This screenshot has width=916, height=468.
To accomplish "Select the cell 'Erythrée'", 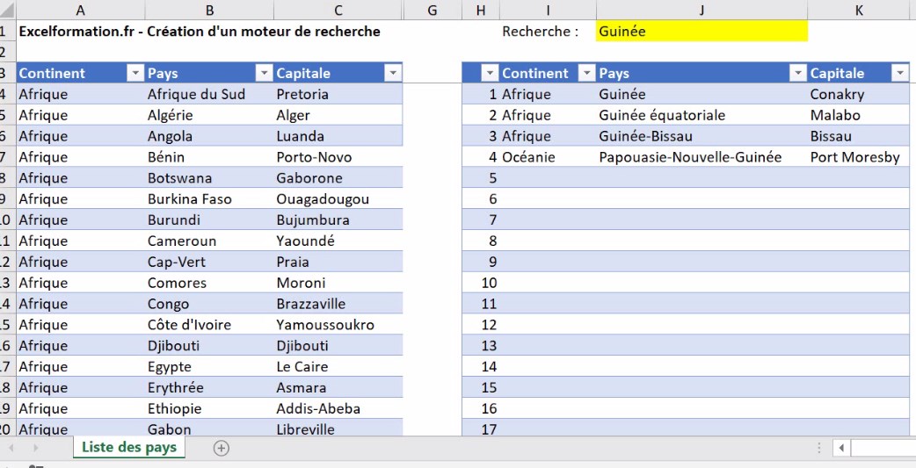I will pyautogui.click(x=209, y=388).
